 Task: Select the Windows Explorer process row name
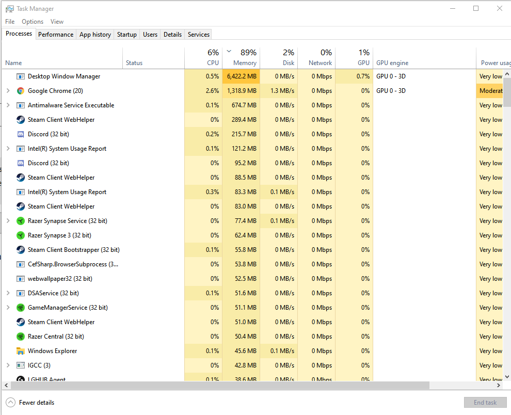pos(53,351)
